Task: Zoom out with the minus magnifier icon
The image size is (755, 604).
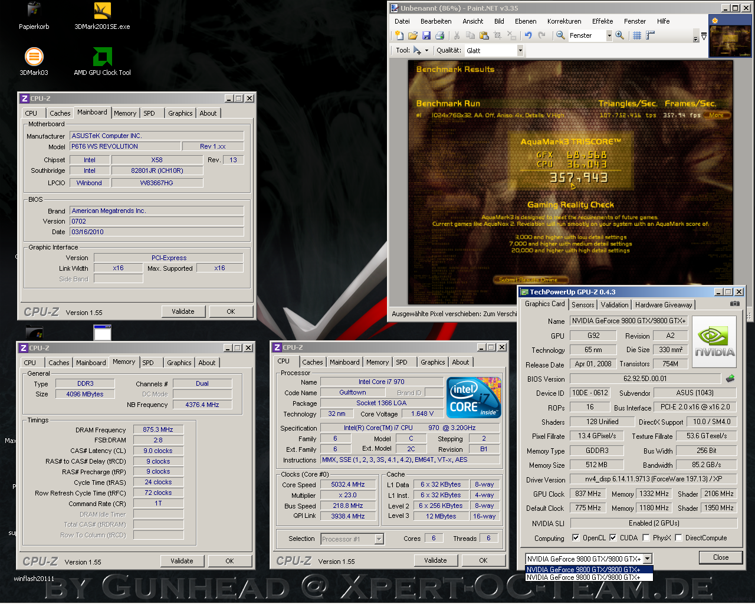Action: [x=560, y=35]
